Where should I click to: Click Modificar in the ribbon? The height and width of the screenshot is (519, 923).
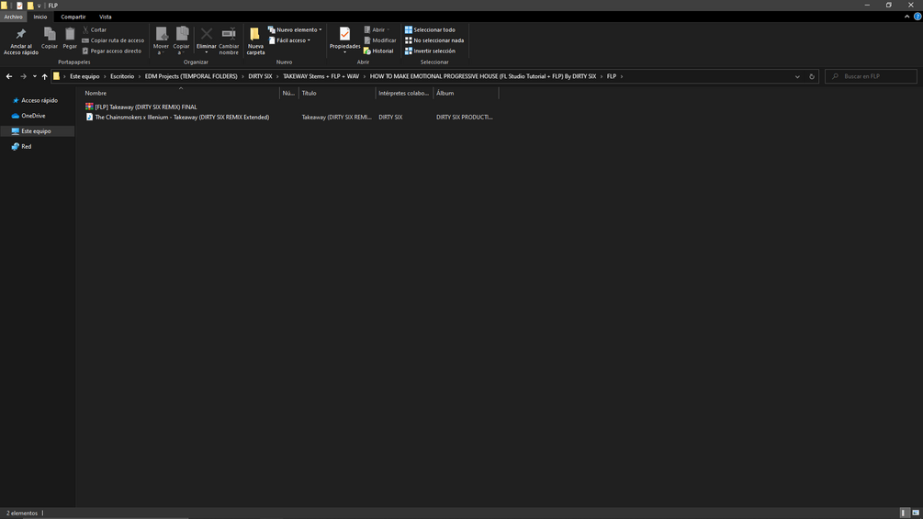click(x=379, y=40)
